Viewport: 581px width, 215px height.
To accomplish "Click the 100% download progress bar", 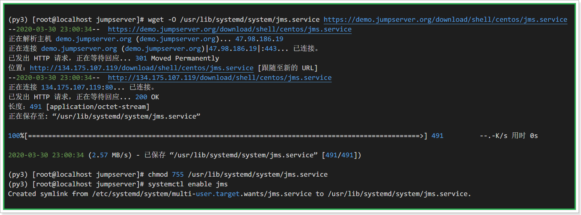I will (218, 136).
